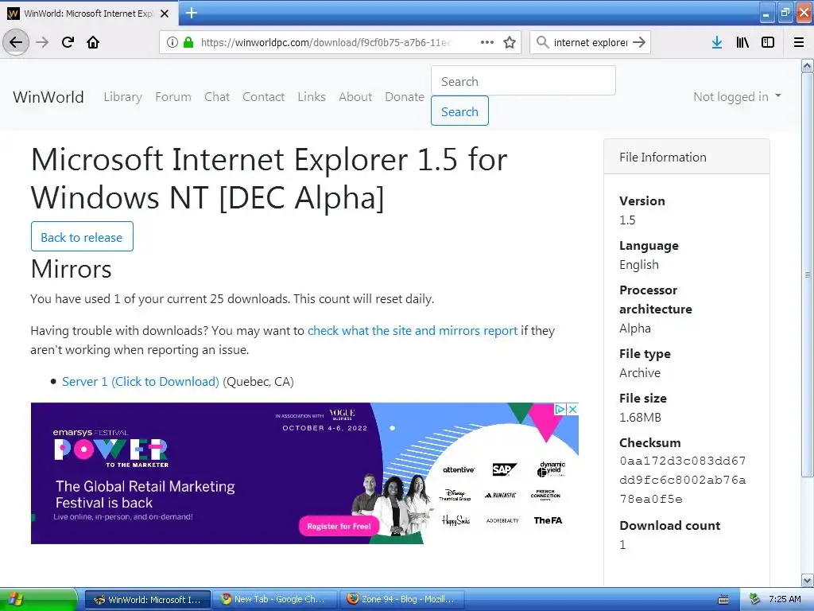Screen dimensions: 814x611
Task: Click the forward navigation arrow
Action: coord(42,42)
